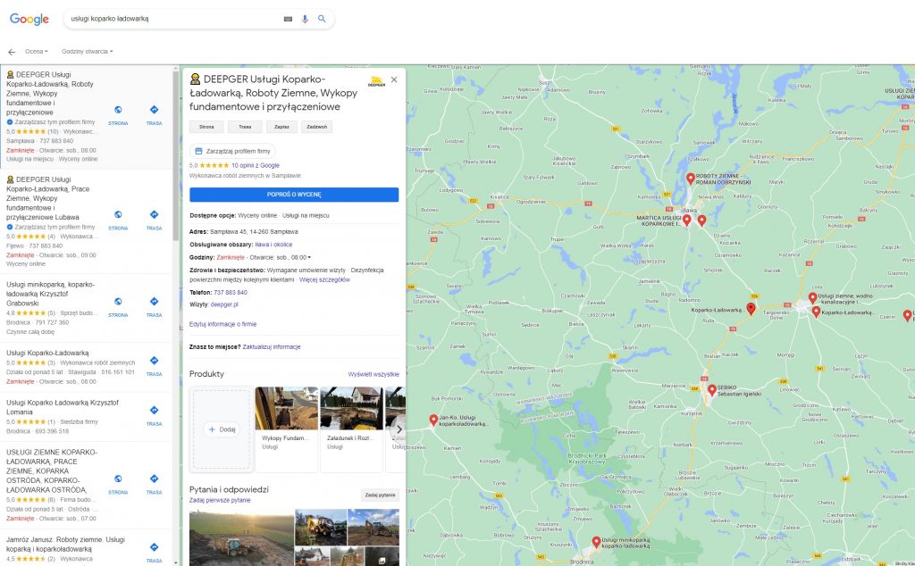Open the on-screen keyboard icon in search box

[x=288, y=19]
